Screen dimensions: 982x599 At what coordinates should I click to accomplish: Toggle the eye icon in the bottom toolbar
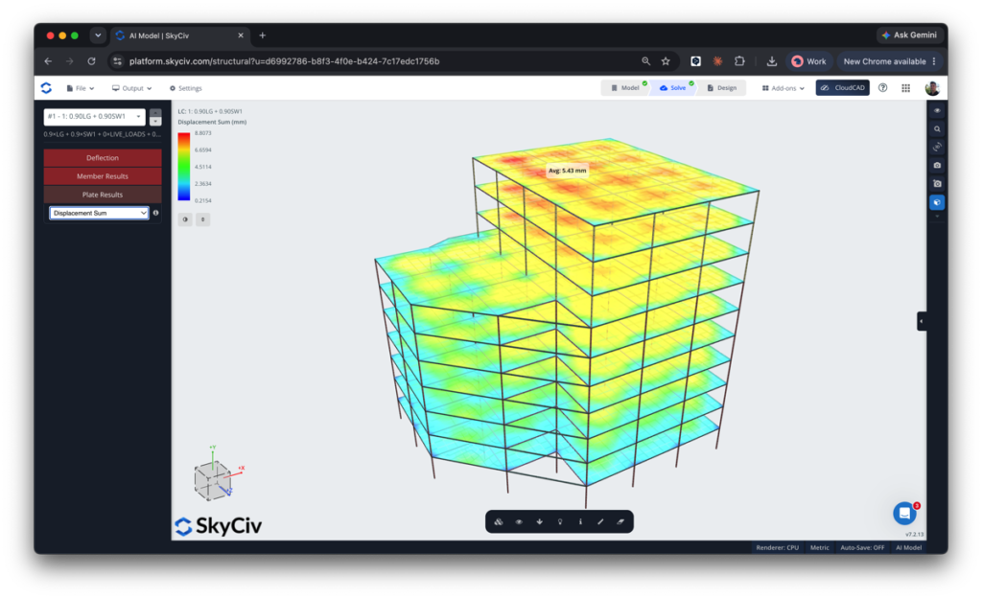click(x=519, y=521)
